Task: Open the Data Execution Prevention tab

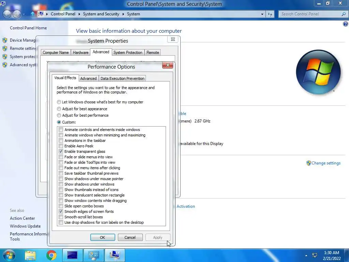Action: click(122, 78)
